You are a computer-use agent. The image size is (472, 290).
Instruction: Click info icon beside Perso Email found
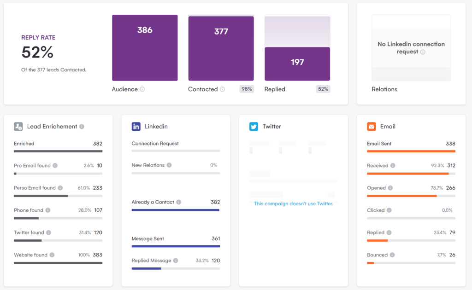[60, 188]
